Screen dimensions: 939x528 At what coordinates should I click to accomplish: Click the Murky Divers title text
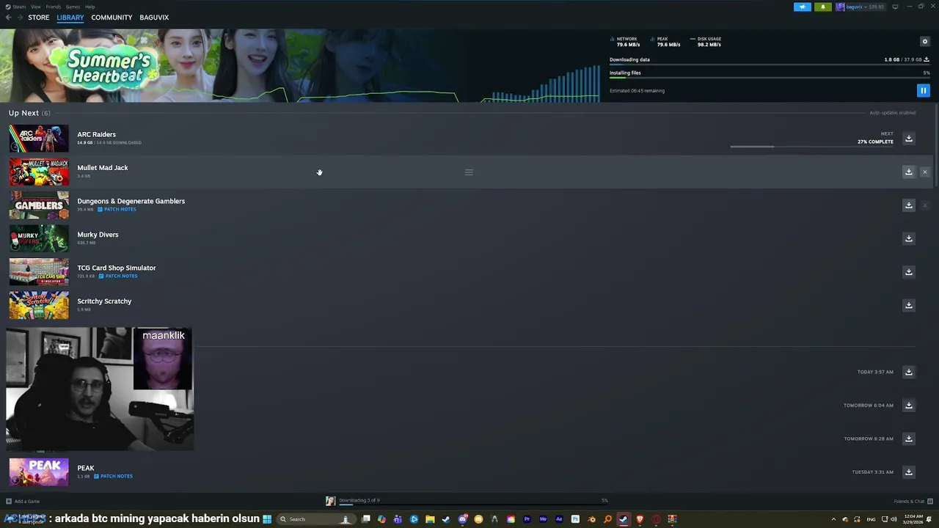point(98,235)
